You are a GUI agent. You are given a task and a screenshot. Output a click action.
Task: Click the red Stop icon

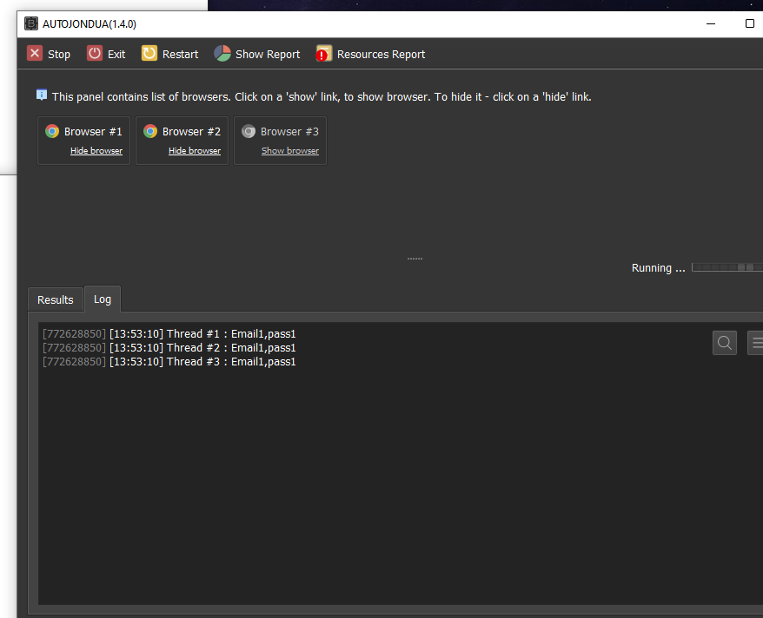click(x=35, y=54)
